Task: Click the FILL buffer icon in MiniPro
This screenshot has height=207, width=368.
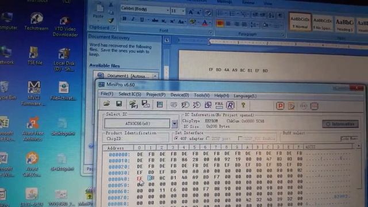Action: coord(218,105)
